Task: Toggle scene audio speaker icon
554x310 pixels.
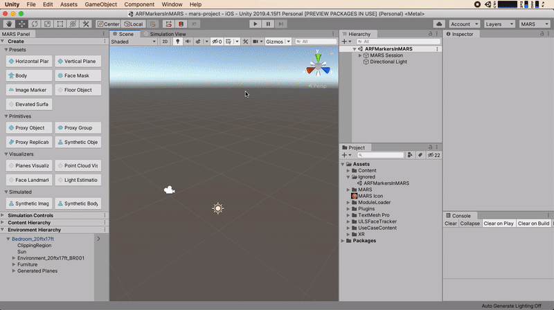Action: point(188,42)
